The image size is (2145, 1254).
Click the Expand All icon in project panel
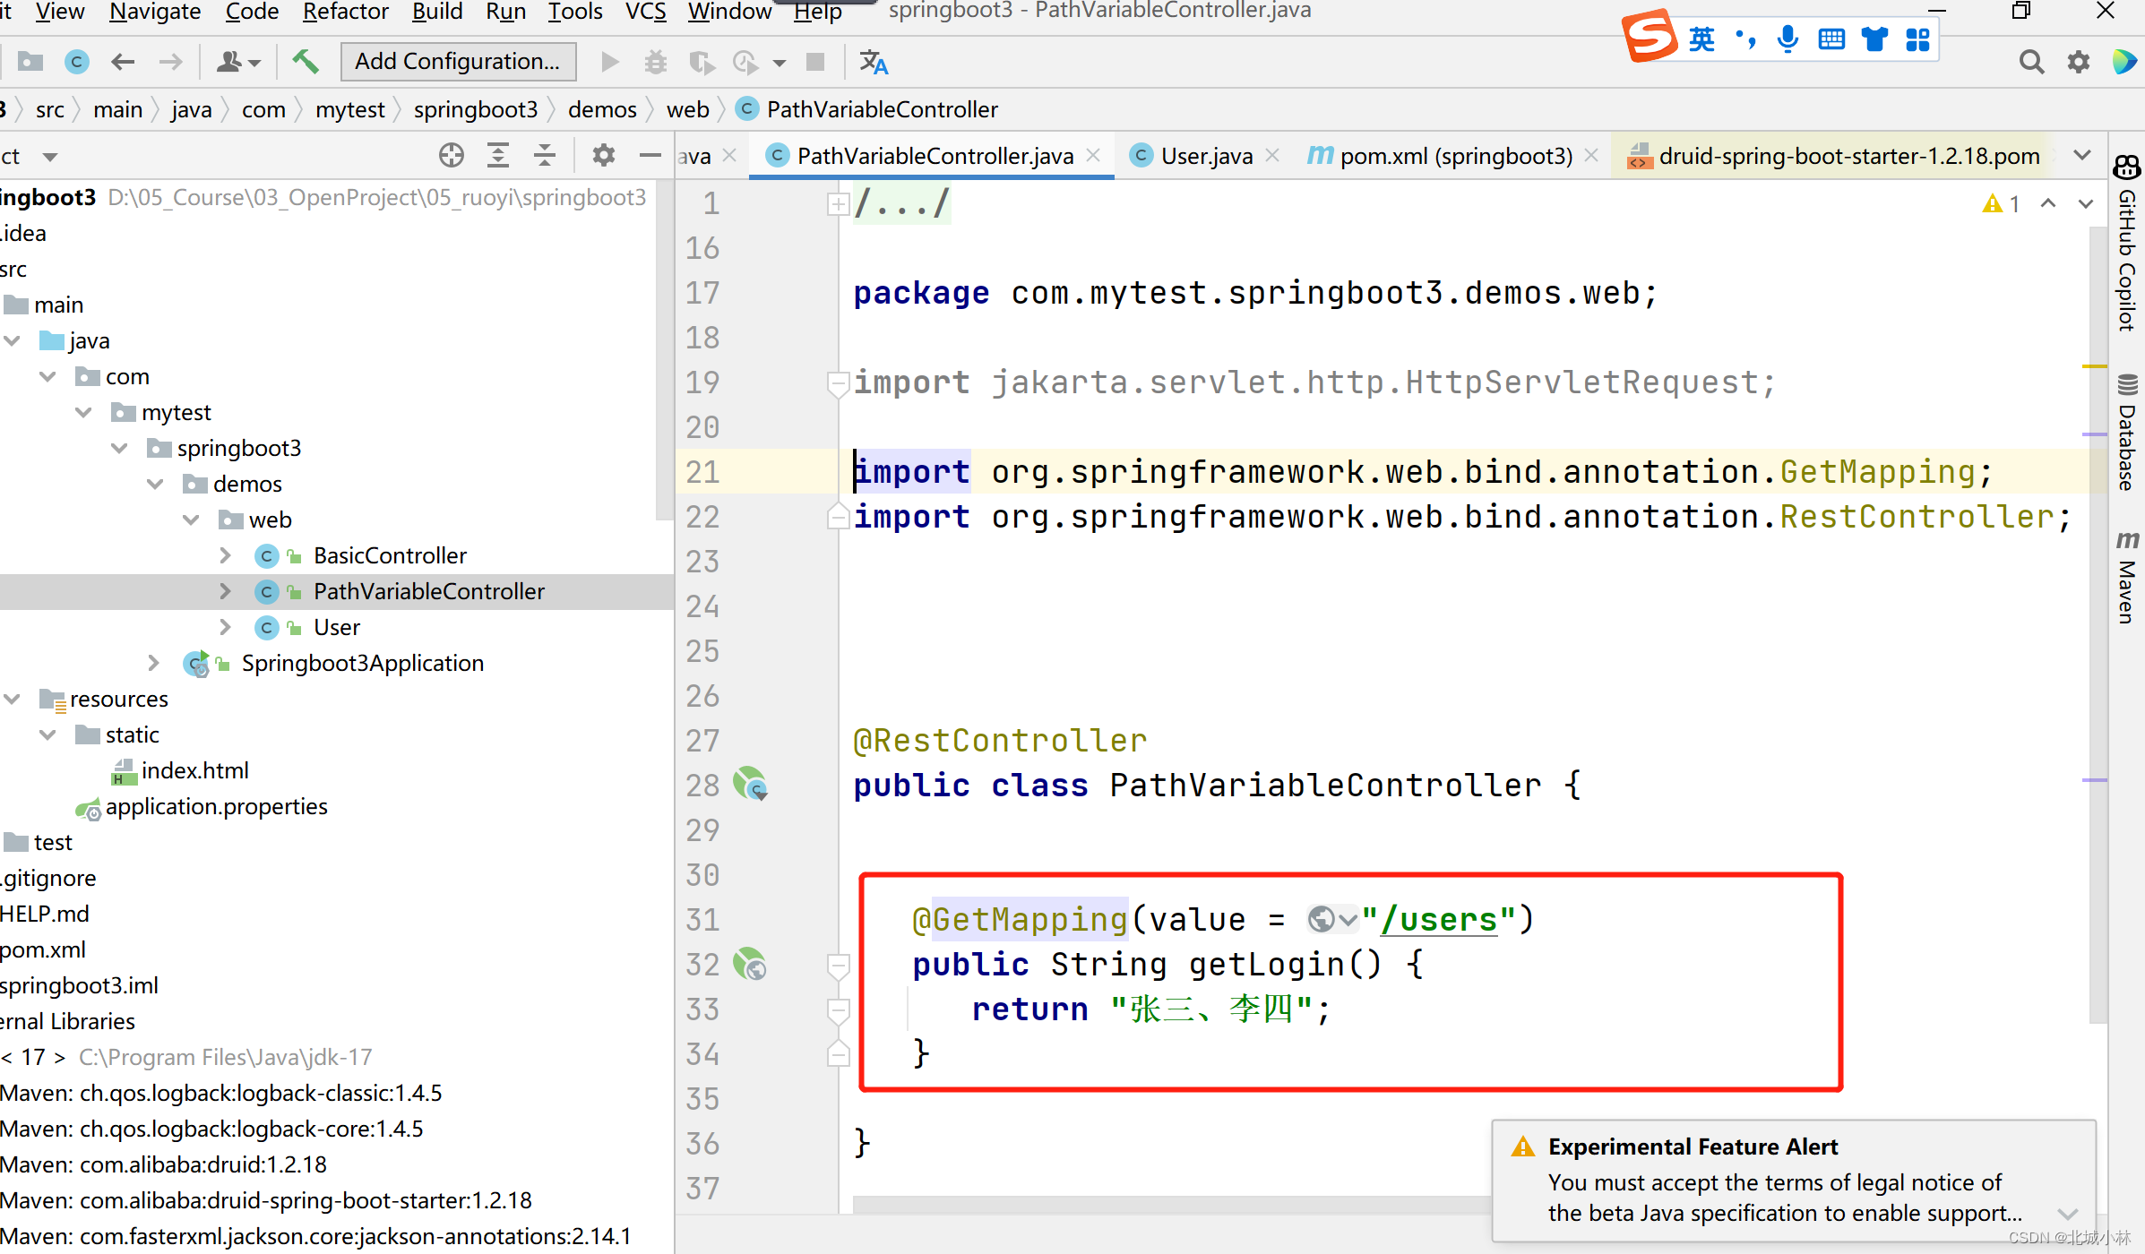498,156
